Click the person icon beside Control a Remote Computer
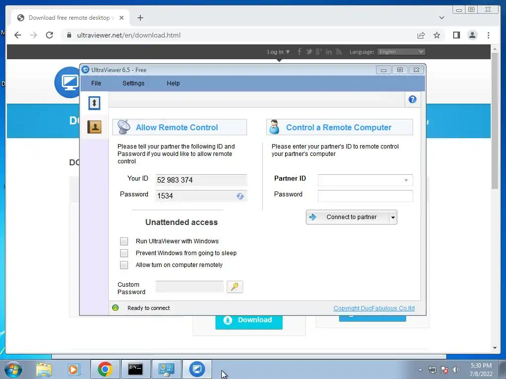Screen dimensions: 506x379 pos(274,127)
